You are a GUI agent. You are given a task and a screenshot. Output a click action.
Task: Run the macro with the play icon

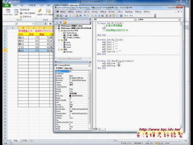(x=92, y=16)
